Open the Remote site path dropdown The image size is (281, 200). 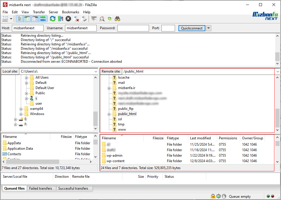(x=278, y=72)
